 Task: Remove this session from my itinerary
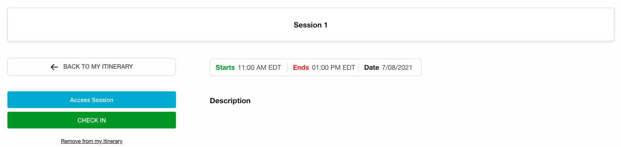pos(91,141)
